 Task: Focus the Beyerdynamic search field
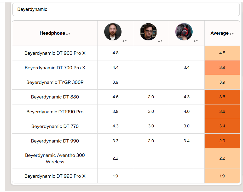click(x=126, y=9)
